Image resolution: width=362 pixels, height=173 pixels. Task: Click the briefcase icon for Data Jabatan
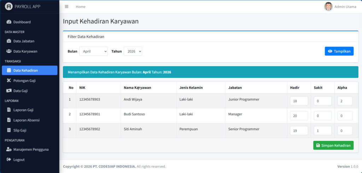(9, 41)
